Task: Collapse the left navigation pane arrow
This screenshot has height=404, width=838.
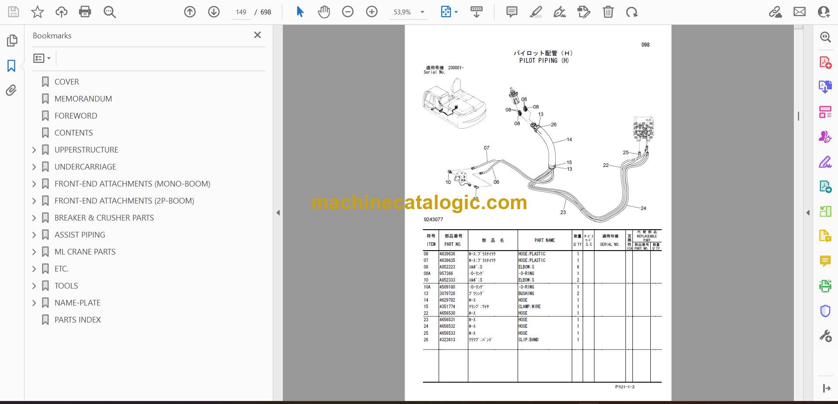Action: coord(278,213)
